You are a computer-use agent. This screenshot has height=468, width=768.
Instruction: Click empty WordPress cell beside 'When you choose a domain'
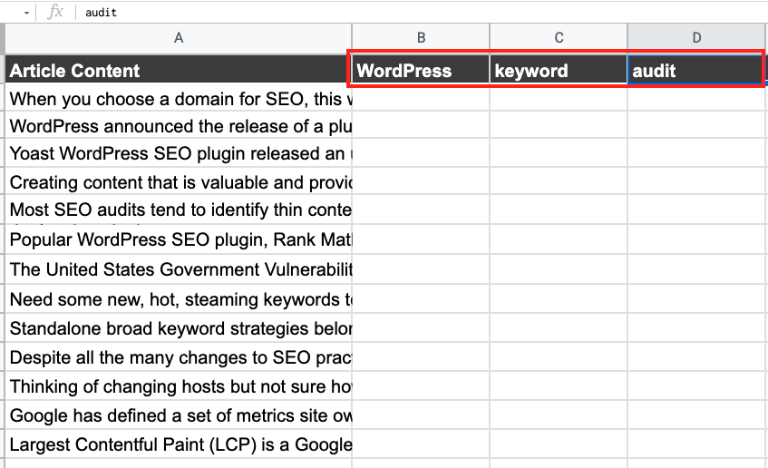[421, 98]
